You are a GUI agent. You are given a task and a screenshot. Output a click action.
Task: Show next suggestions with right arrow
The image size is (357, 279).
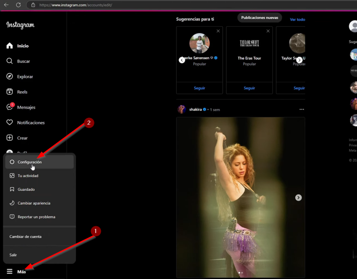tap(299, 60)
